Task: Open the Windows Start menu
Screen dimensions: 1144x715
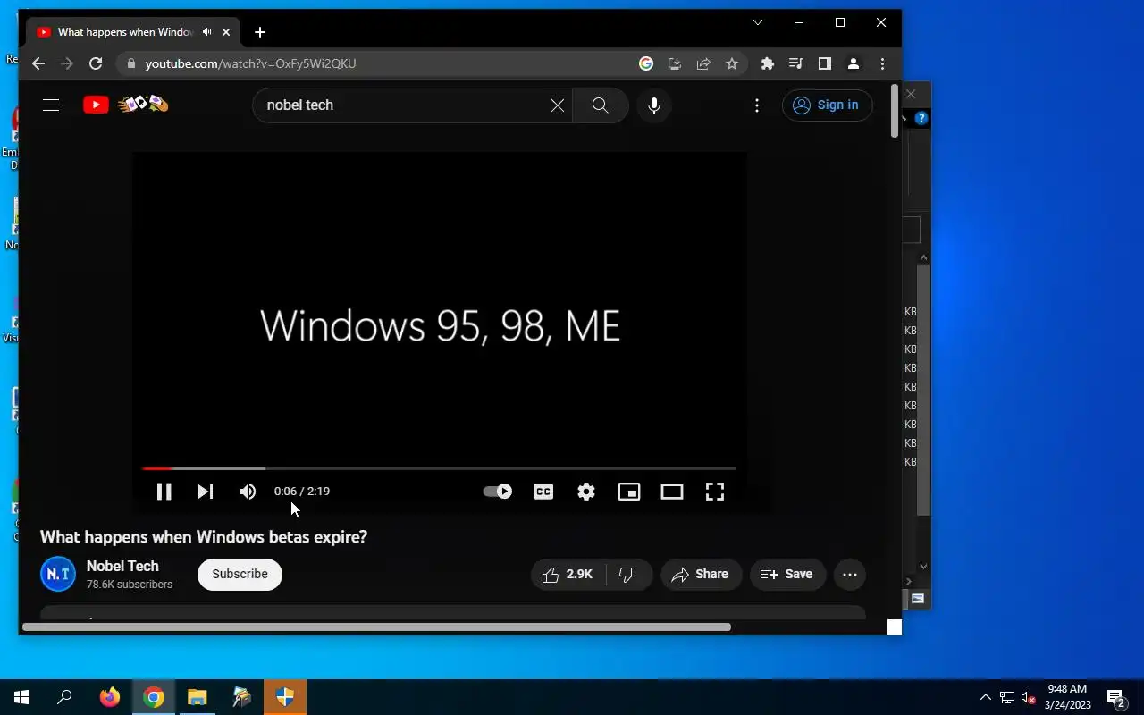Action: point(21,697)
